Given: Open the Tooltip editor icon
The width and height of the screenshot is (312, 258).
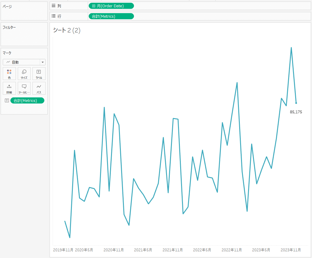Looking at the screenshot, I should (x=24, y=88).
